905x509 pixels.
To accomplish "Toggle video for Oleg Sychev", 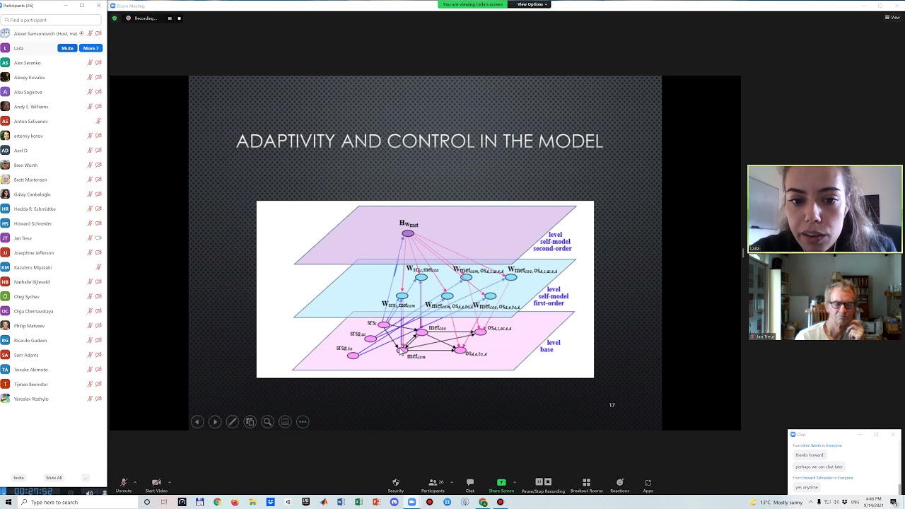I will pyautogui.click(x=98, y=296).
